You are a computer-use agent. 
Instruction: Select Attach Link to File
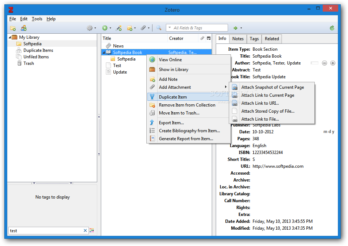pos(272,119)
